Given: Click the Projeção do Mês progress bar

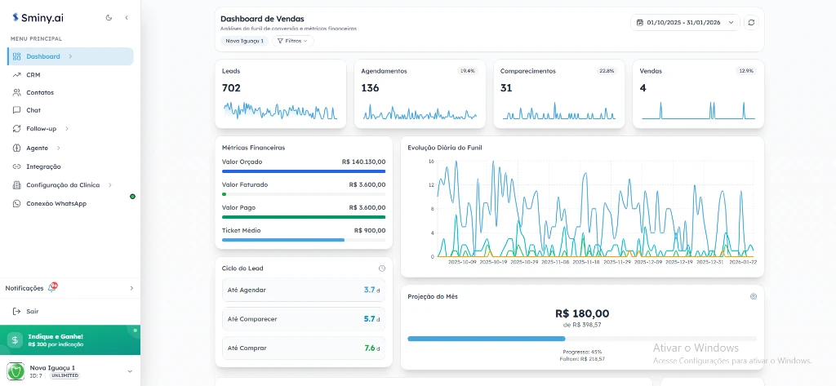Looking at the screenshot, I should click(x=581, y=339).
